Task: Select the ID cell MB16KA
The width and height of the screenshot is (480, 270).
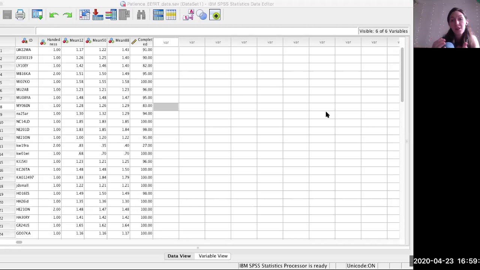Action: pyautogui.click(x=27, y=74)
